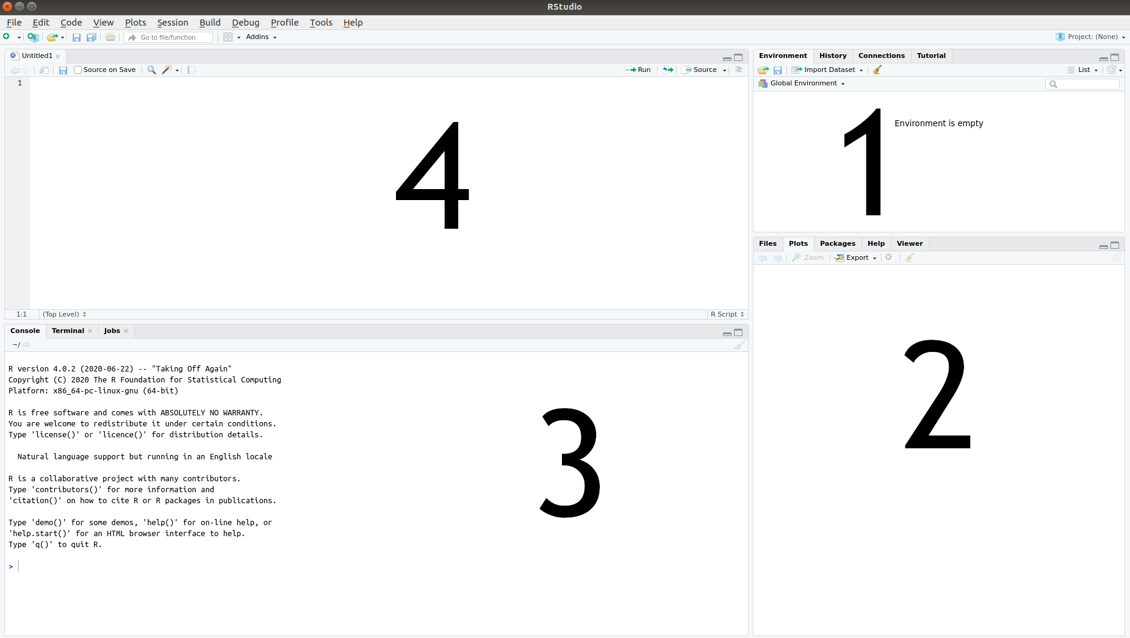The image size is (1130, 638).
Task: Open the Debug menu
Action: coord(245,23)
